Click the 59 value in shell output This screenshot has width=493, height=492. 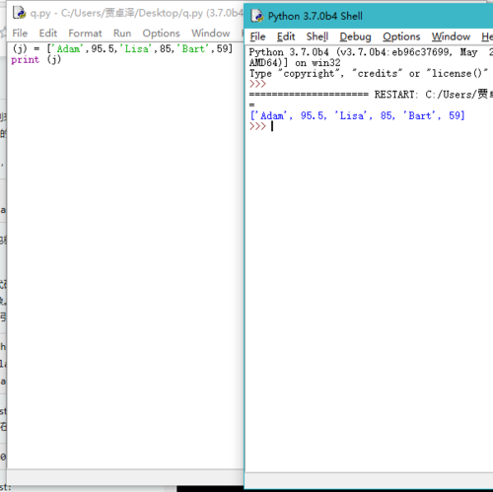click(x=455, y=115)
